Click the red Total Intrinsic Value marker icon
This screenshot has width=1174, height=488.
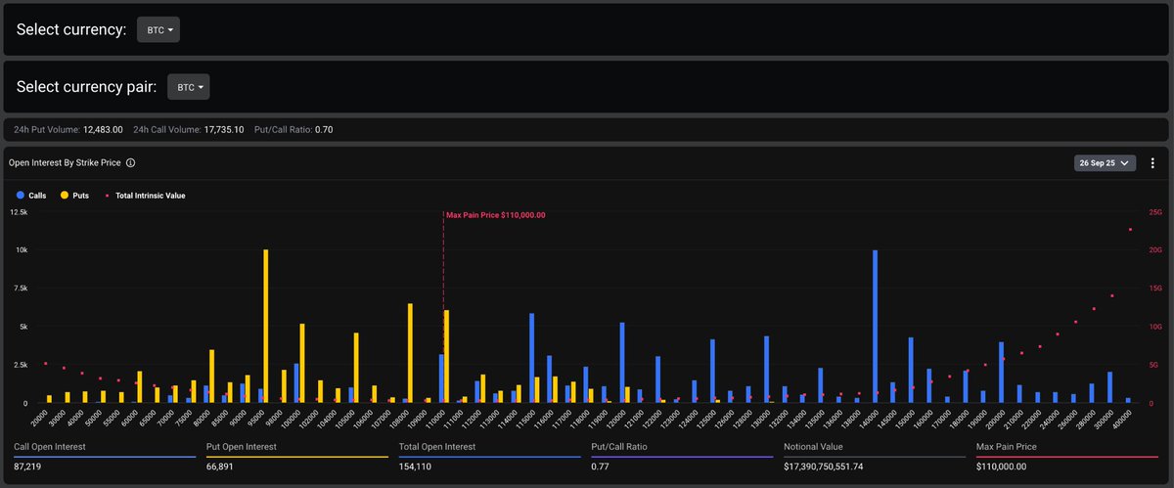108,196
